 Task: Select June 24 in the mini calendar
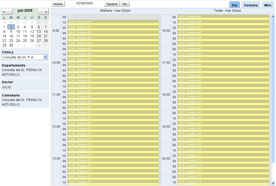pyautogui.click(x=18, y=41)
